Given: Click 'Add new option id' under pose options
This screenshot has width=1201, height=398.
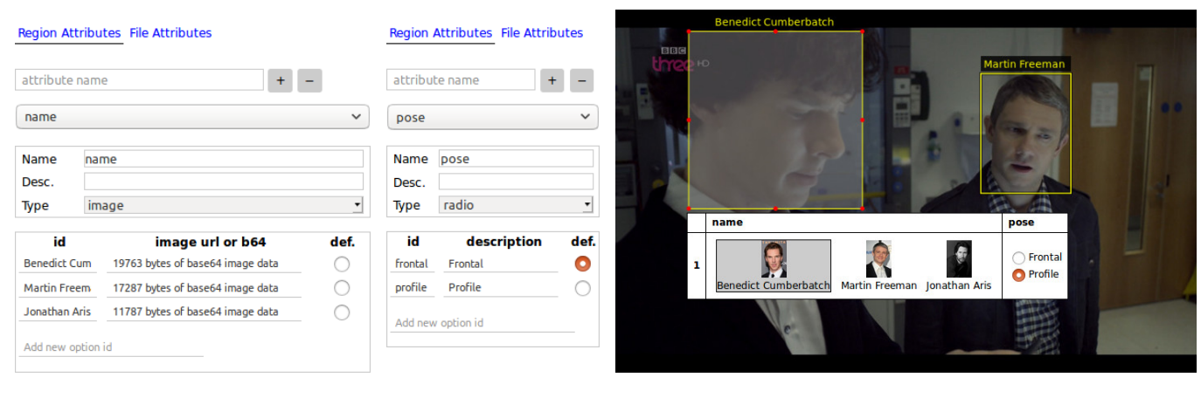Looking at the screenshot, I should [482, 323].
